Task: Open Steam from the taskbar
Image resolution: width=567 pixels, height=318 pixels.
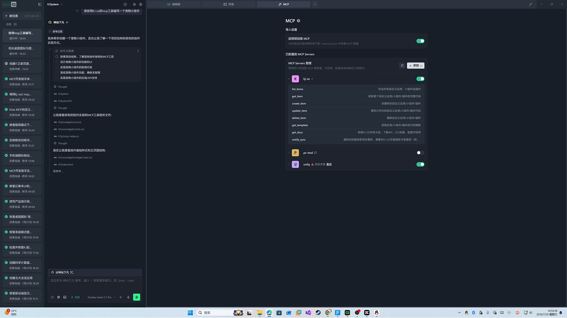Action: click(318, 313)
